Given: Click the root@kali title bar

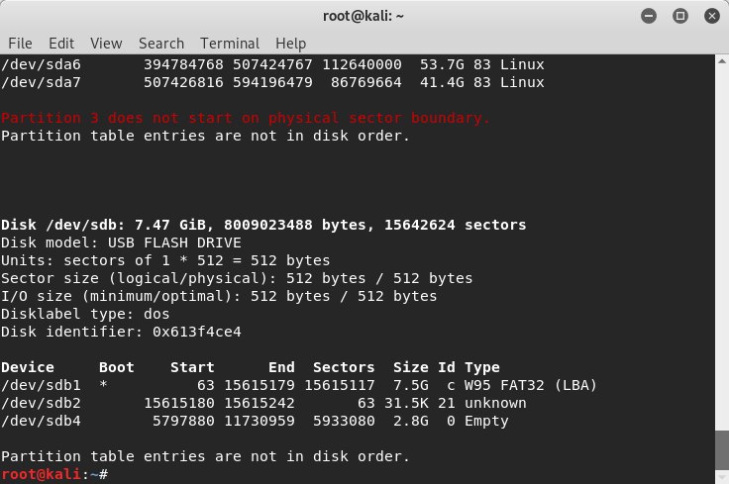Looking at the screenshot, I should (364, 15).
